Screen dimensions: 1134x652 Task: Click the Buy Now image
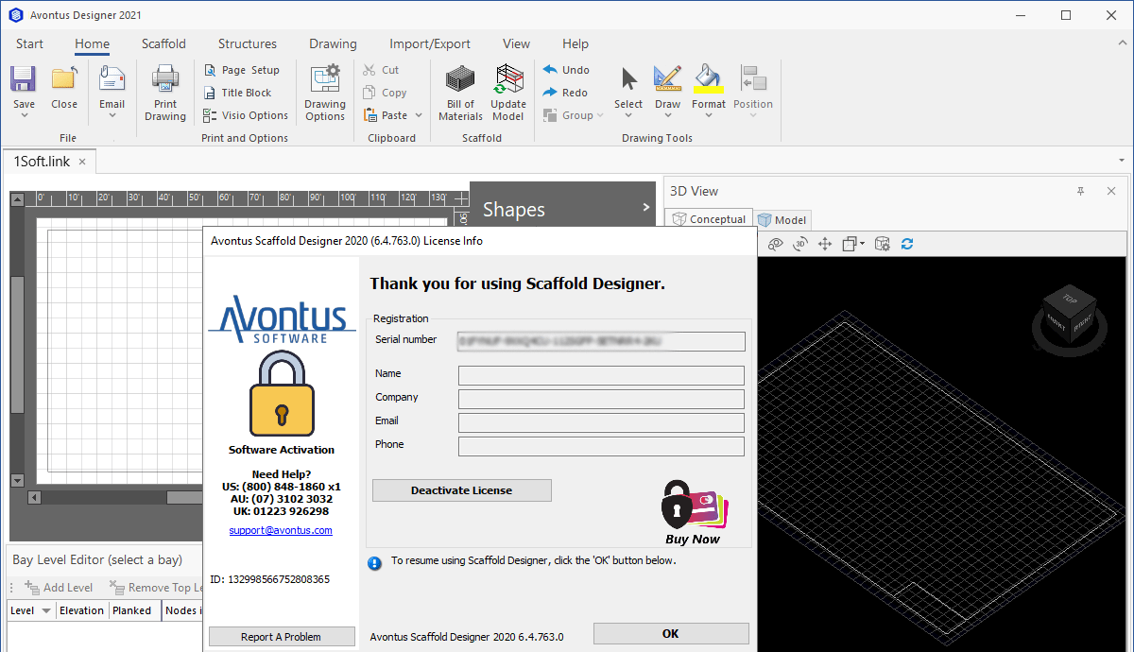coord(693,512)
